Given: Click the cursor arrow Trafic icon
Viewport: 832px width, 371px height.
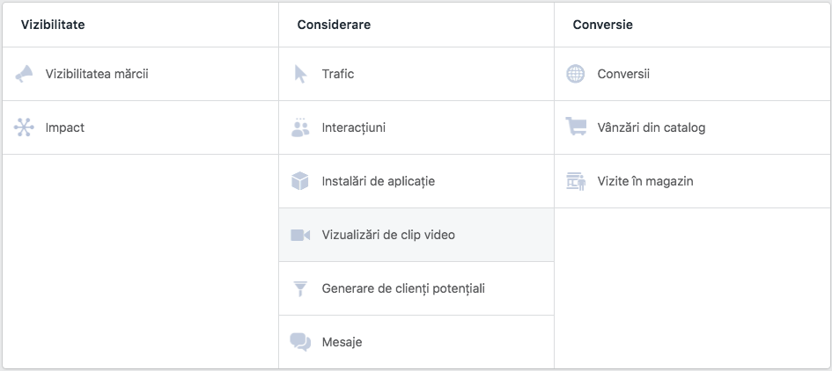Looking at the screenshot, I should [300, 74].
